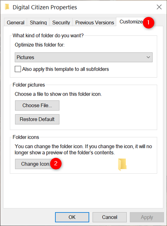This screenshot has height=226, width=167.
Task: Enable Also apply this template to all subfolders
Action: (x=18, y=69)
